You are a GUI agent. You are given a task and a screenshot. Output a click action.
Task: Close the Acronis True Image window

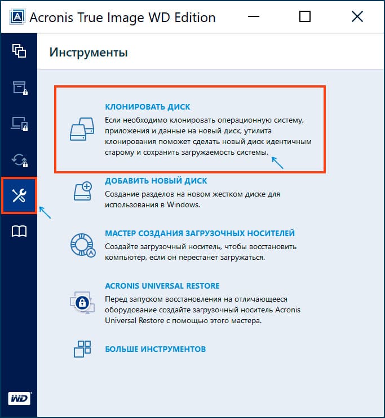tap(357, 16)
